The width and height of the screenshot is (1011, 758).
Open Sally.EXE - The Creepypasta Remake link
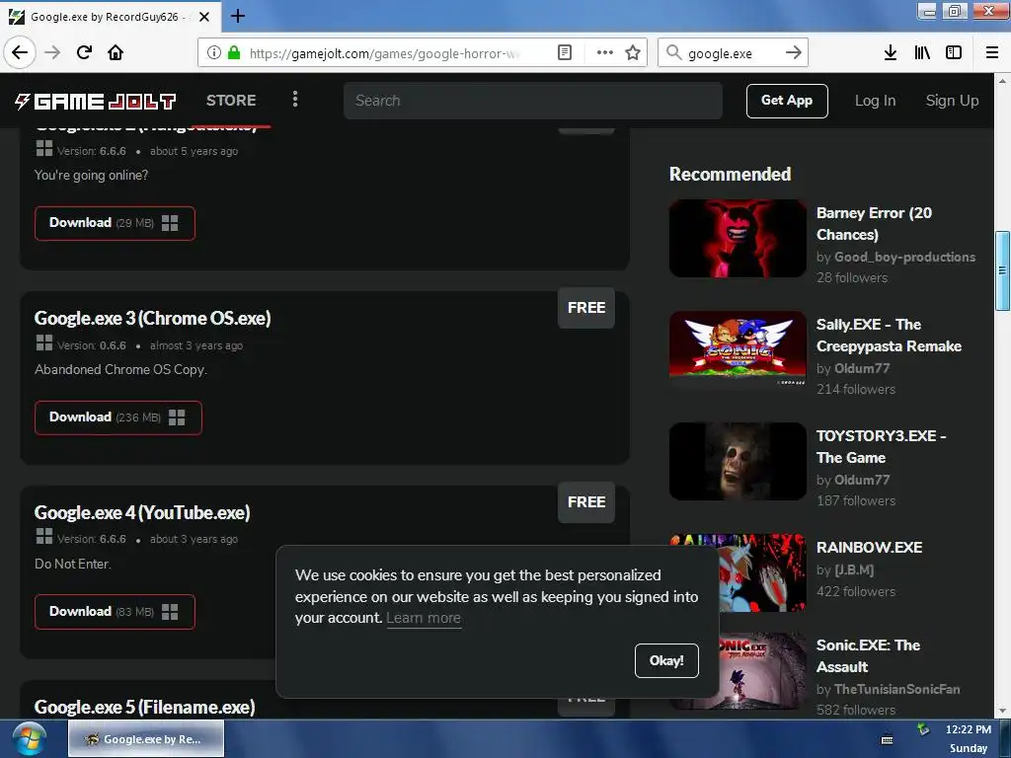(889, 336)
